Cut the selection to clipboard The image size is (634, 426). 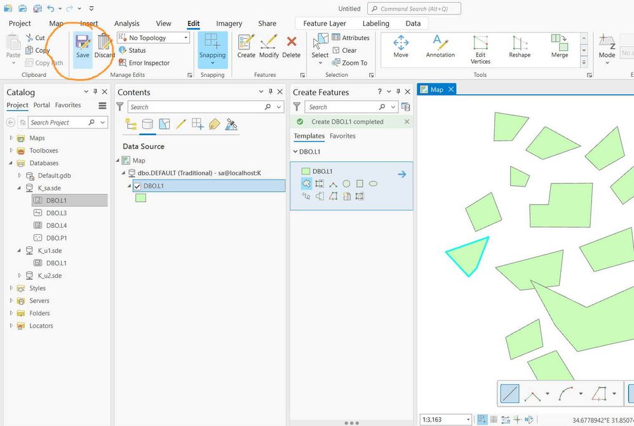(x=36, y=37)
